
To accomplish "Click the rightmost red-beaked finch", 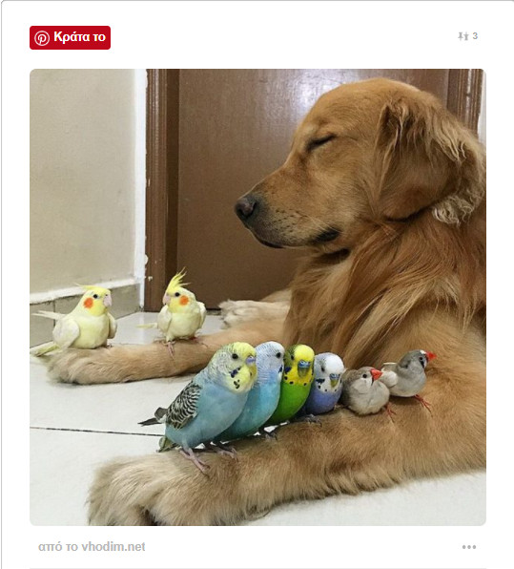I will [410, 375].
